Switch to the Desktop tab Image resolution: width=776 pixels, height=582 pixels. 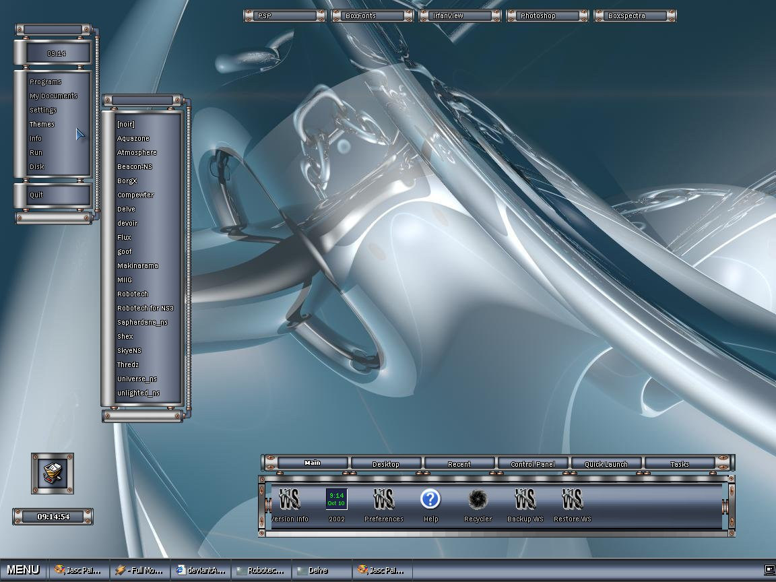pyautogui.click(x=386, y=464)
